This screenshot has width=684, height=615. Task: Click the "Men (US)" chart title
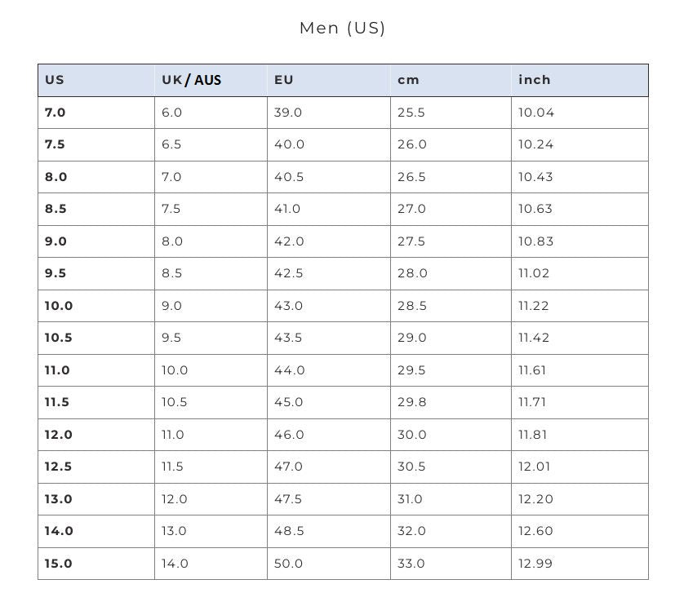342,28
